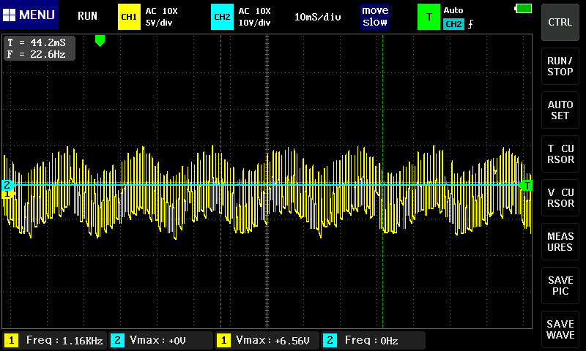Toggle the yellow CH1 channel indicator

(x=129, y=16)
